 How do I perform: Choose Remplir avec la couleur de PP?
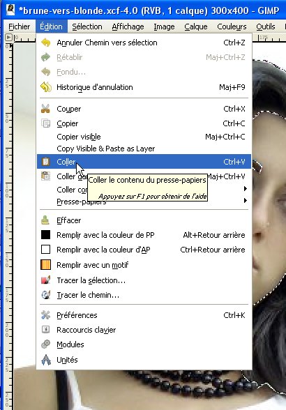tap(144, 235)
